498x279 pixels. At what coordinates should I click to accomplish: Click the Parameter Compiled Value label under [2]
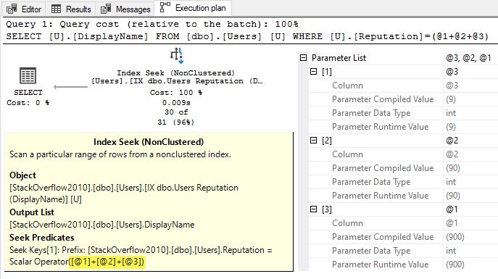pyautogui.click(x=383, y=168)
